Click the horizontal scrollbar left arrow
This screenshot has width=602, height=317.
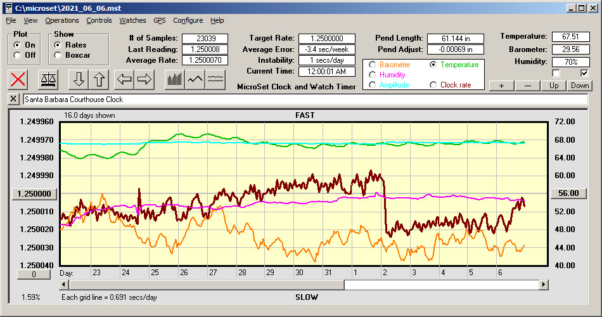coord(65,285)
